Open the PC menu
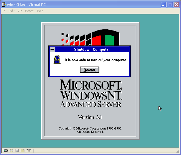Viewport: 181px width, 155px height. pos(4,11)
